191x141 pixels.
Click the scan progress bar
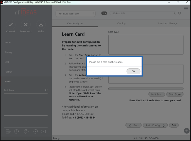(146, 89)
